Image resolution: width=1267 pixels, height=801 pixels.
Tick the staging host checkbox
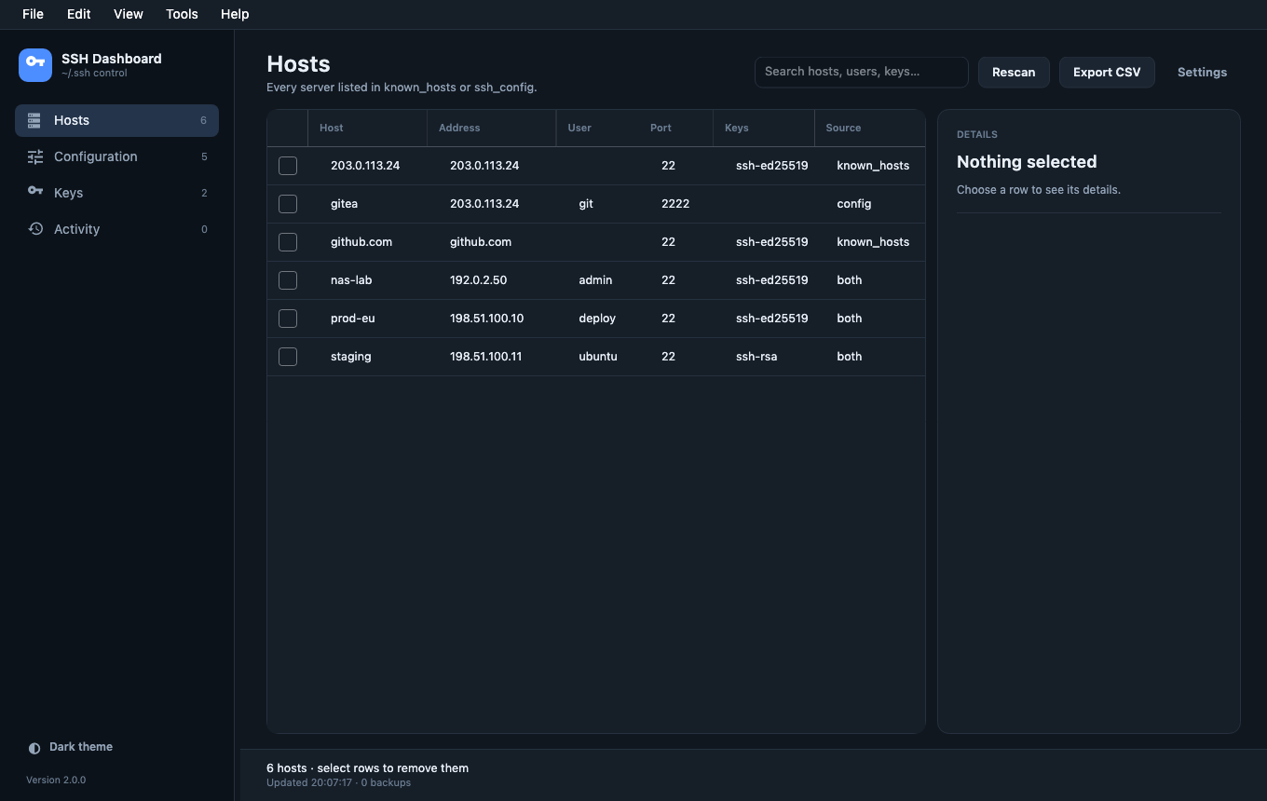coord(288,357)
